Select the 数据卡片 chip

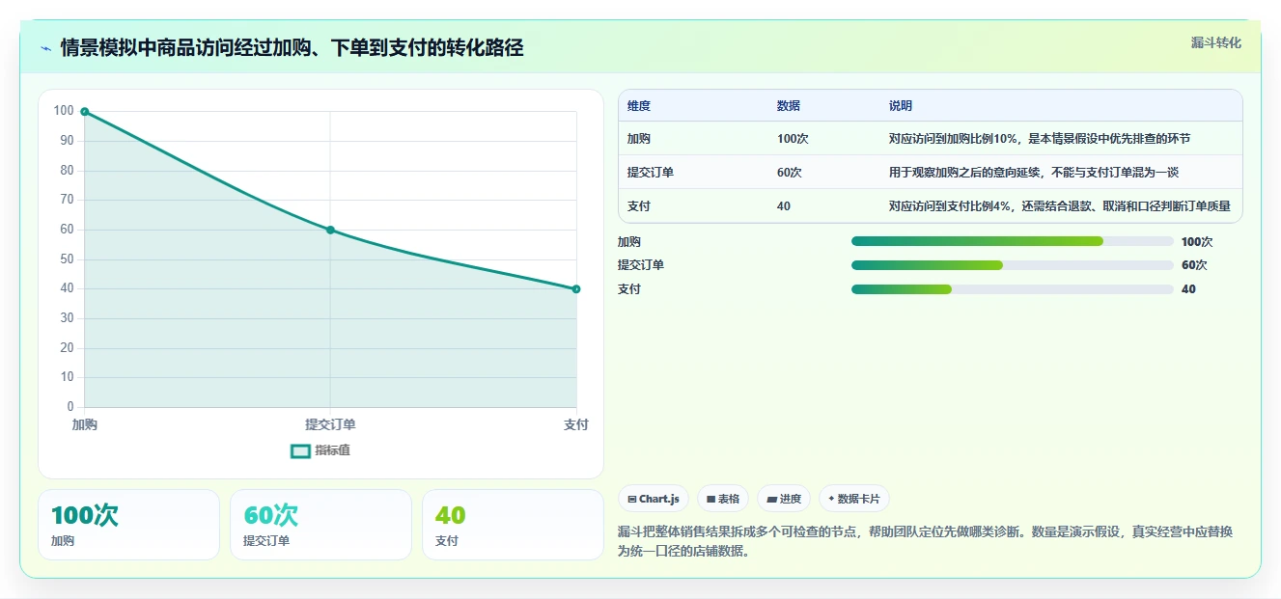pyautogui.click(x=854, y=499)
